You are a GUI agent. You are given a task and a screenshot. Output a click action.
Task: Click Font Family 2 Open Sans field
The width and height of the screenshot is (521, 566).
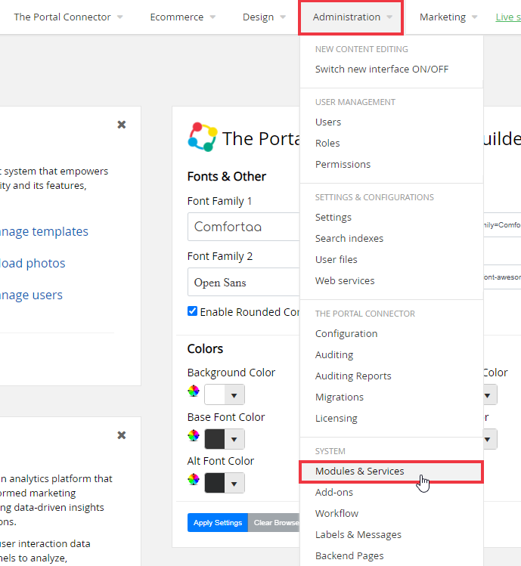(x=243, y=282)
